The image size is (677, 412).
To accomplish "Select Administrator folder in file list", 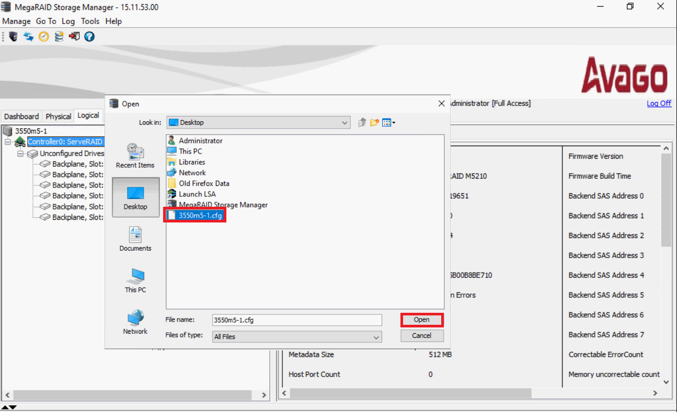I will point(194,140).
